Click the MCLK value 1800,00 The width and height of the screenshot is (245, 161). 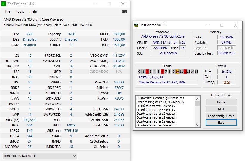(119, 34)
